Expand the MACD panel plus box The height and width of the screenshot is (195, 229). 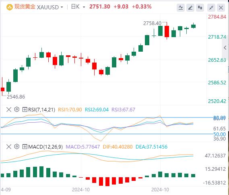[25, 147]
